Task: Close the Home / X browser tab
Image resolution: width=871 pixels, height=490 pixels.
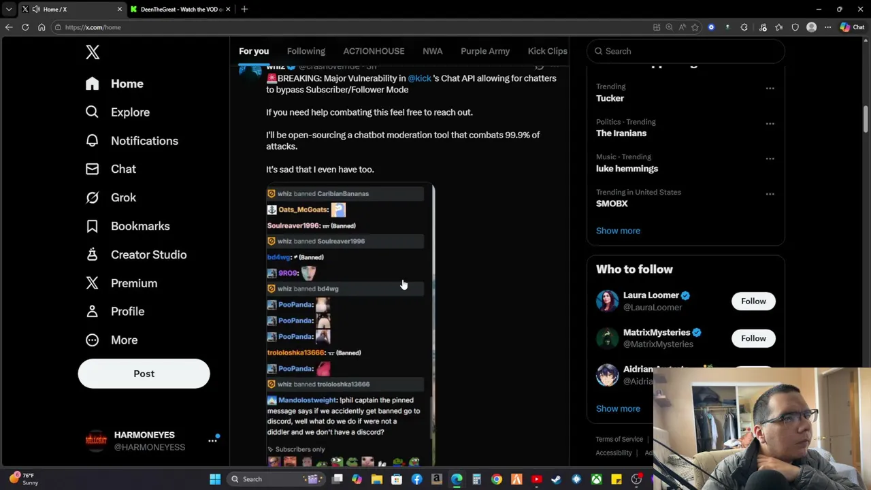Action: pos(120,10)
